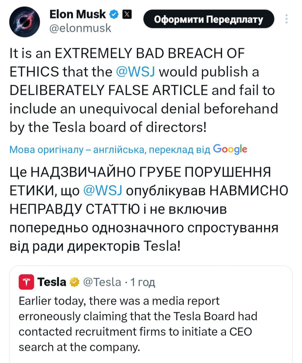This screenshot has width=302, height=363.
Task: Open Elon Musk's profile avatar
Action: click(25, 22)
